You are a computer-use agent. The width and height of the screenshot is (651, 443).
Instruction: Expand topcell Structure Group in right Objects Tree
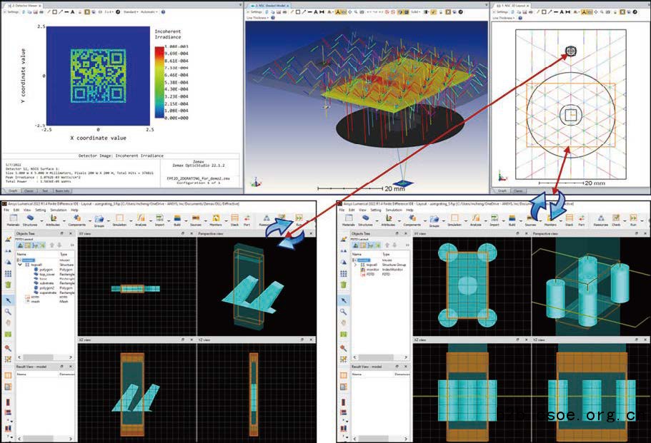(355, 263)
